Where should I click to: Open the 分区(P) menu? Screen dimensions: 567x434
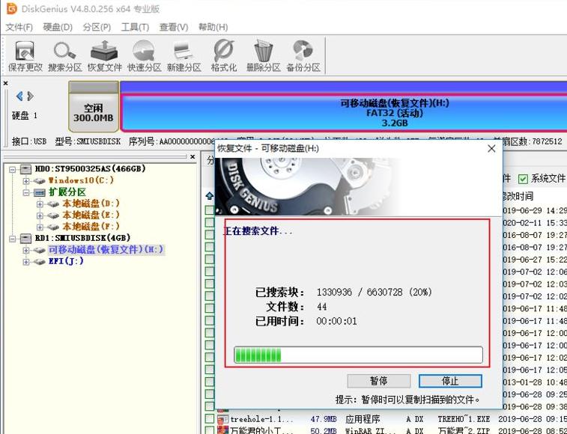click(x=97, y=27)
